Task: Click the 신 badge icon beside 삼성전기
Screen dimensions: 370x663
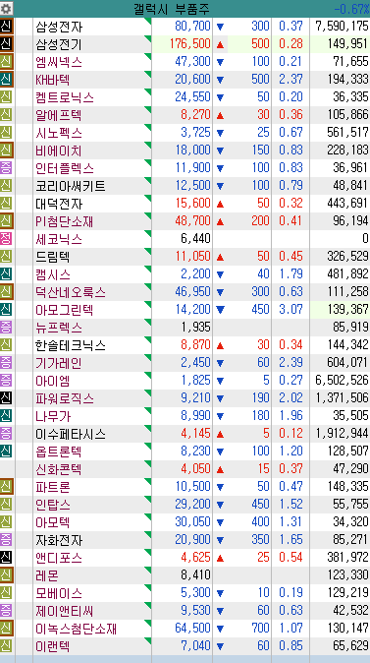Action: pos(6,44)
